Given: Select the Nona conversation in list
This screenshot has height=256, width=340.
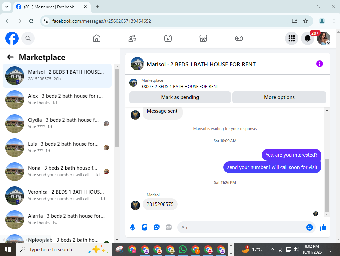Looking at the screenshot, I should tap(57, 172).
